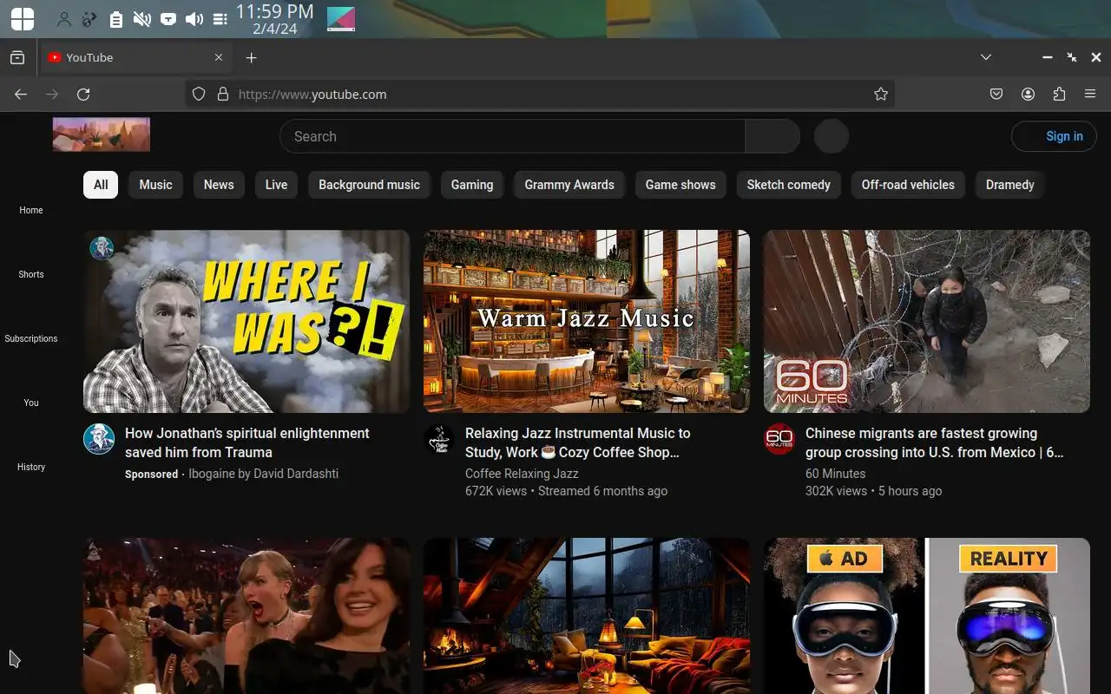Select the Game shows chip
Viewport: 1111px width, 694px height.
(680, 185)
